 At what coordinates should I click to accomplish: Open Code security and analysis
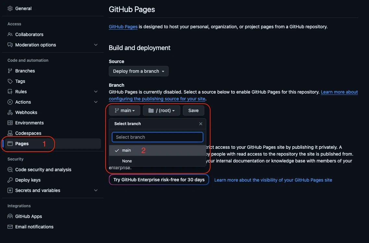pyautogui.click(x=43, y=170)
